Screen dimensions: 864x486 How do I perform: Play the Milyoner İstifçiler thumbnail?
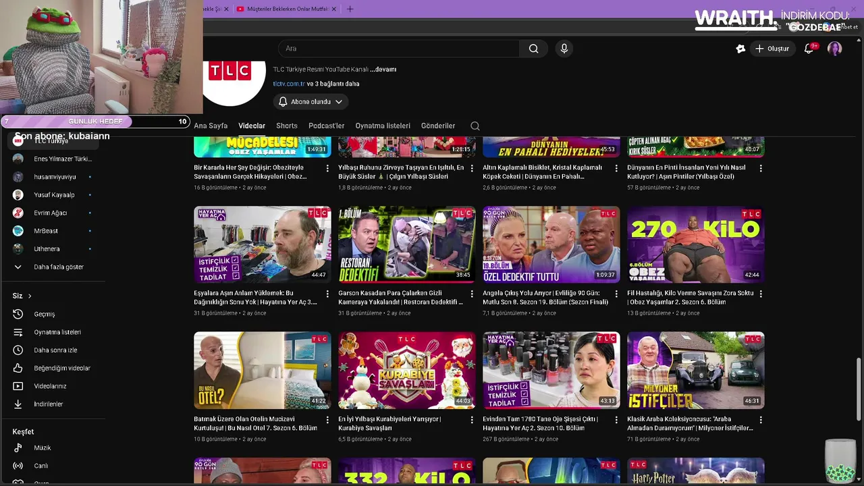click(x=696, y=370)
